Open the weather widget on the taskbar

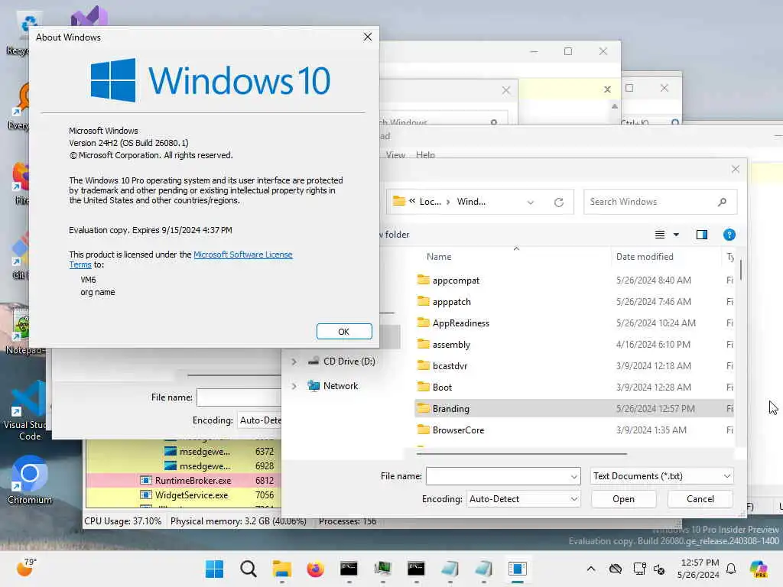pyautogui.click(x=26, y=568)
